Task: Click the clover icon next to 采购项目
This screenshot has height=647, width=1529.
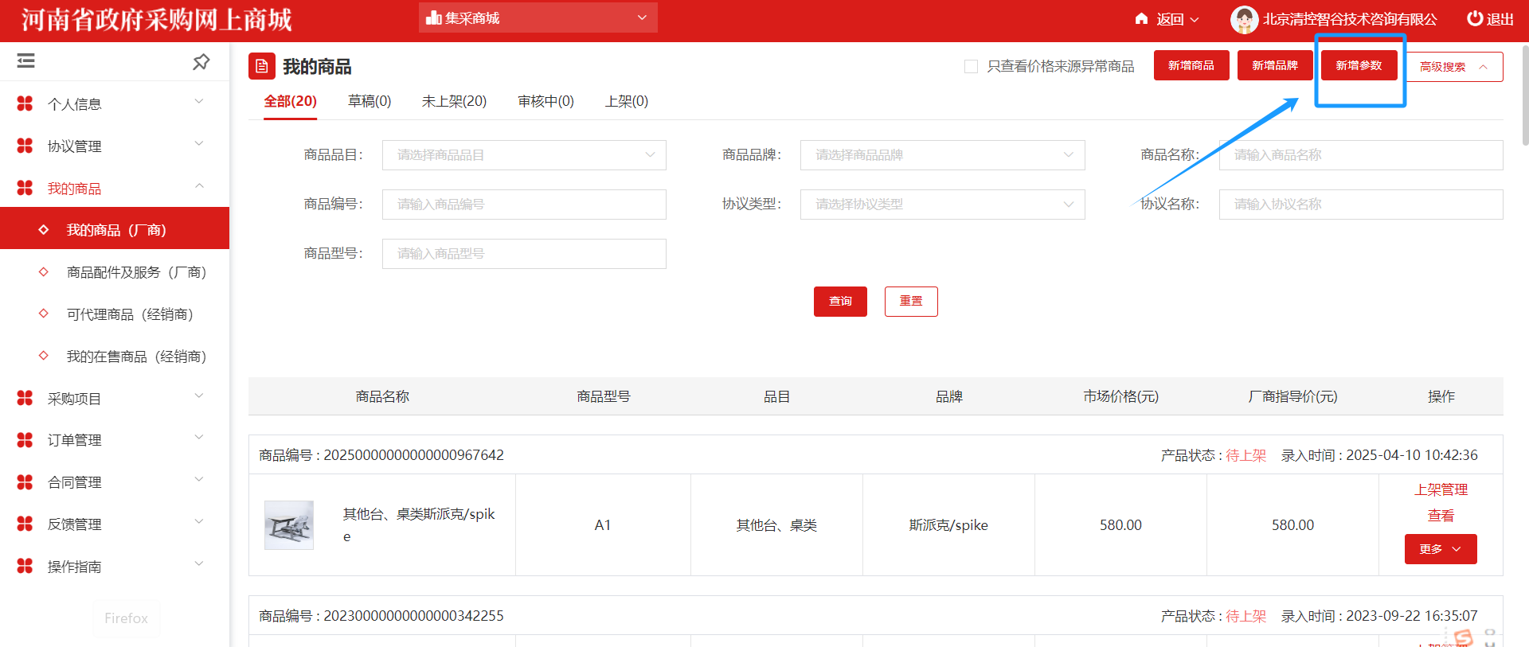Action: pyautogui.click(x=25, y=398)
